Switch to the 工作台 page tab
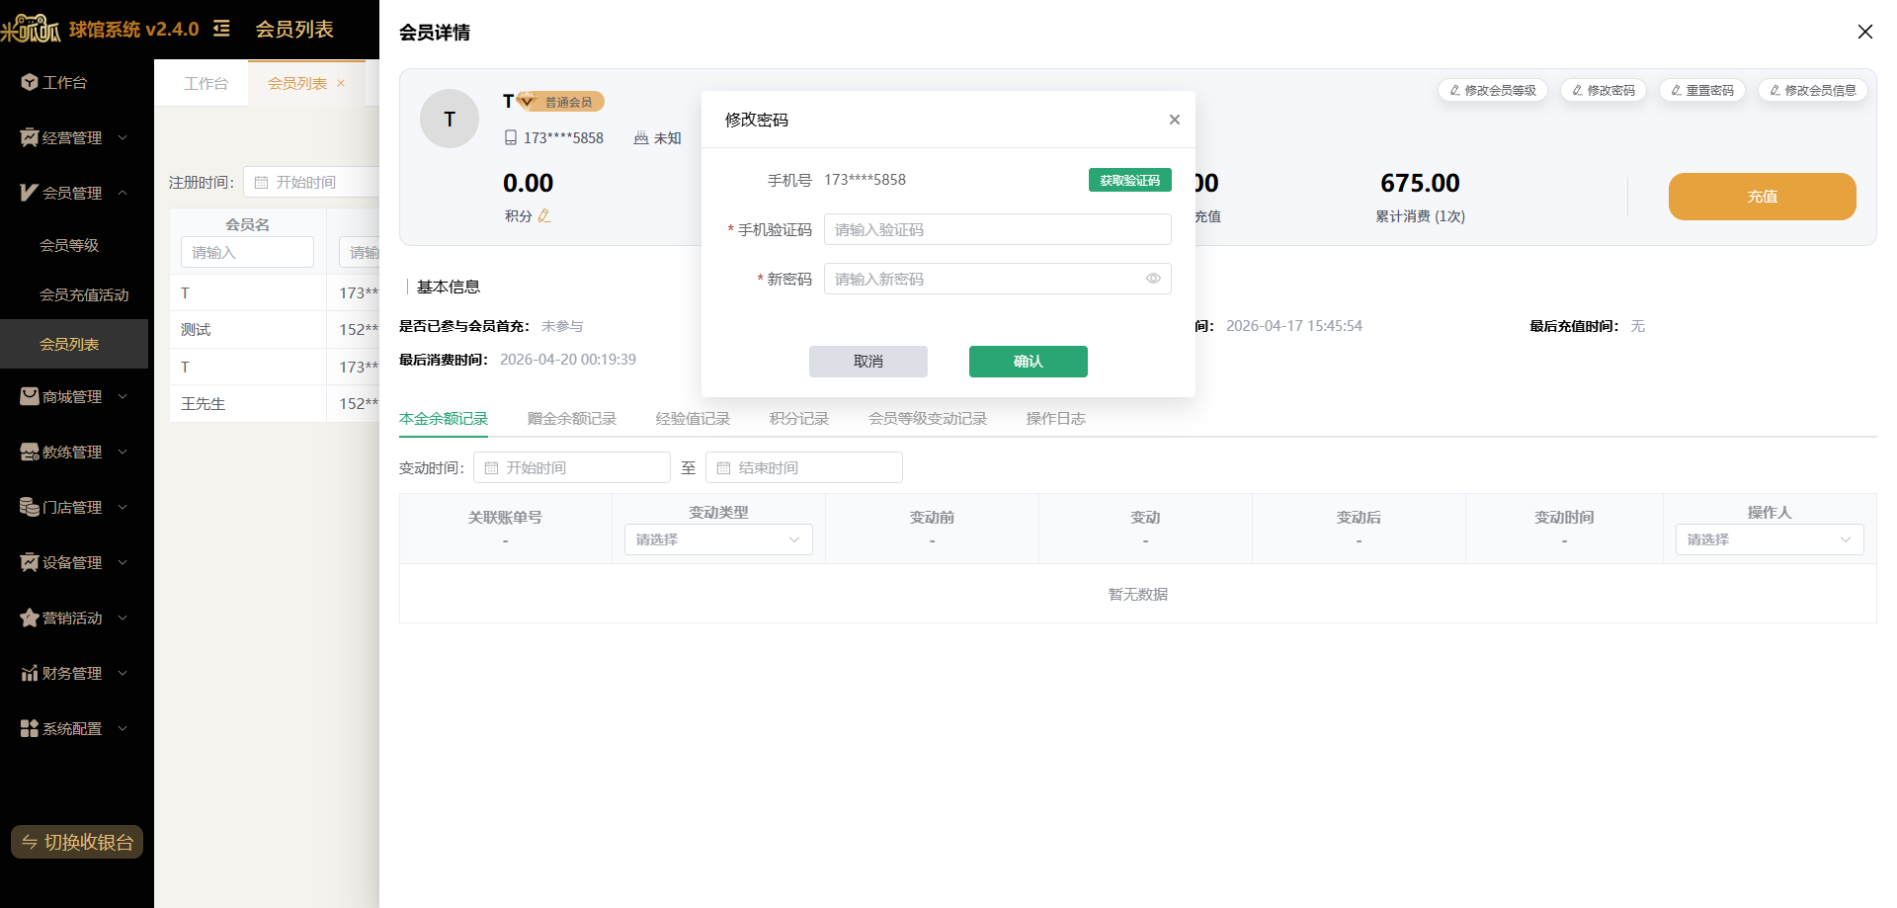Screen dimensions: 1897x908 pos(206,83)
